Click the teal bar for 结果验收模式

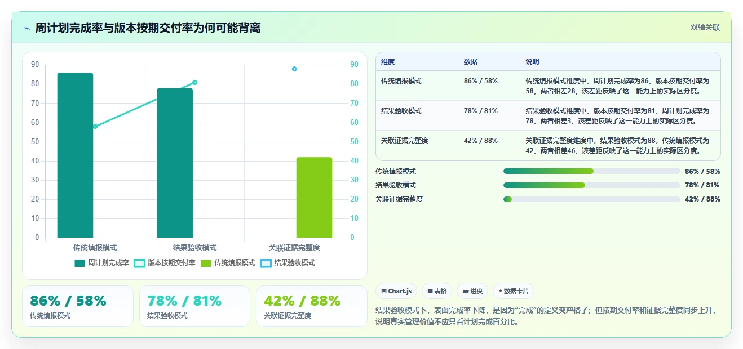pos(175,163)
